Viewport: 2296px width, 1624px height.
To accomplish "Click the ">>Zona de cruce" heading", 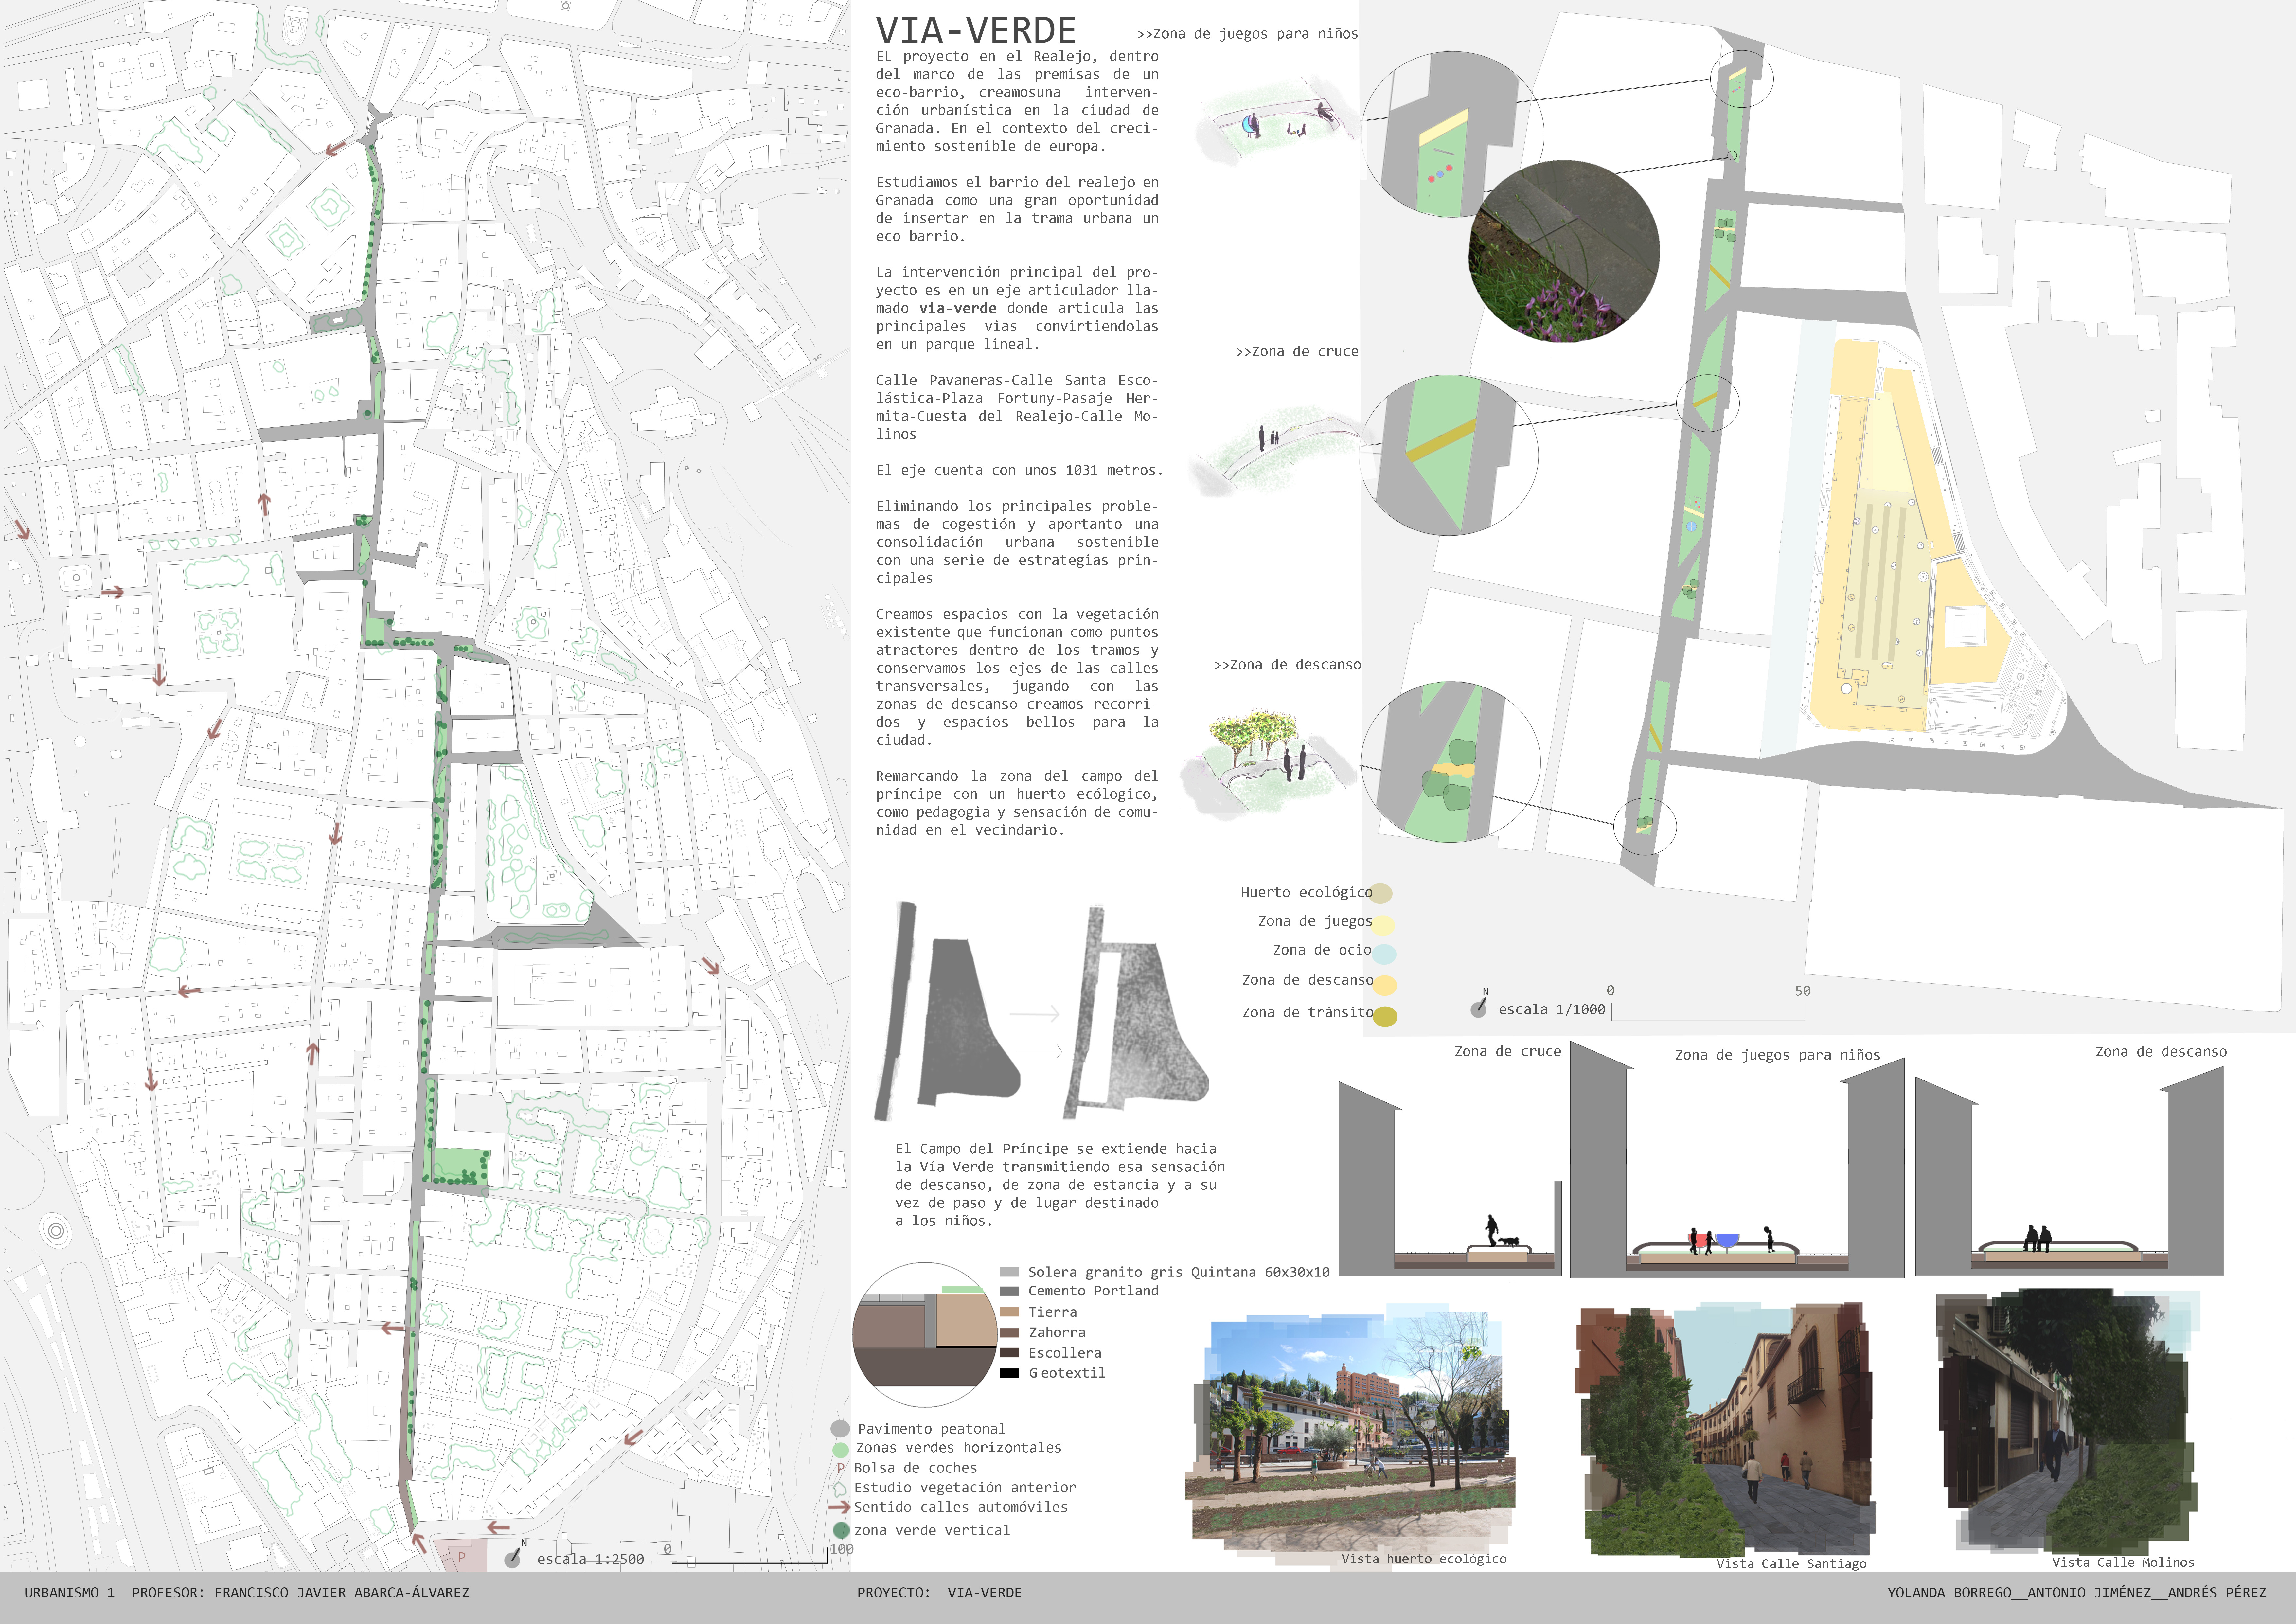I will (1297, 352).
